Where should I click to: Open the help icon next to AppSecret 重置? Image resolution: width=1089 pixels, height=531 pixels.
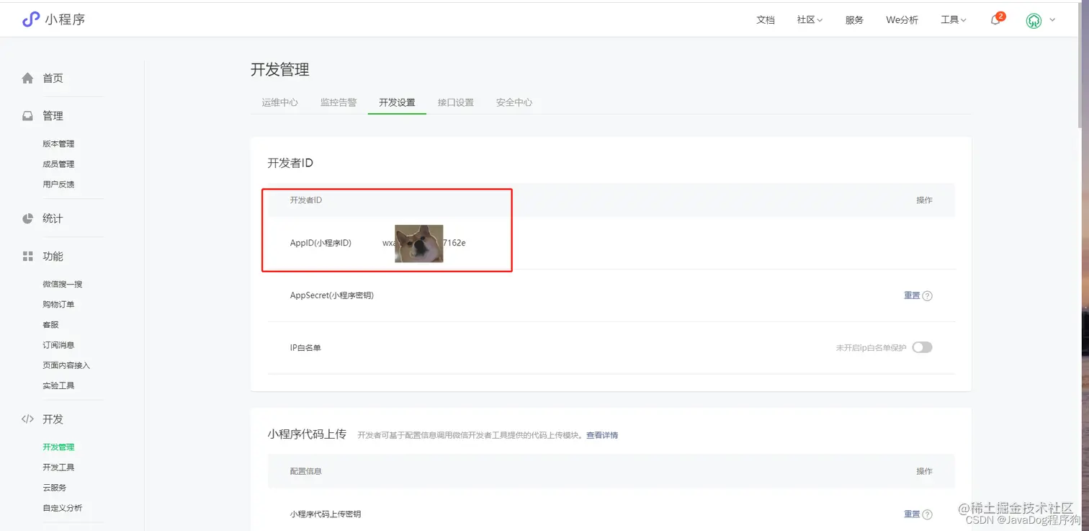928,295
